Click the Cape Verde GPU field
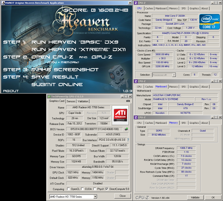Viewport: 223px width, 201px height. pos(75,113)
